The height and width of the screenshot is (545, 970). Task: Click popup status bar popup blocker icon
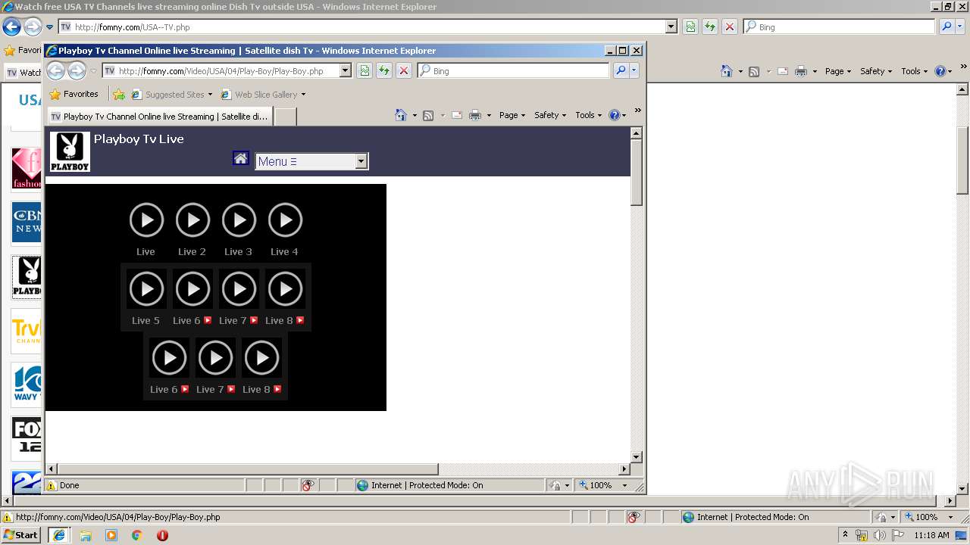coord(308,485)
